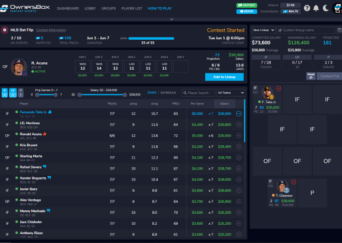Add Manny Machado with plus icon
The width and height of the screenshot is (342, 243).
tap(239, 213)
